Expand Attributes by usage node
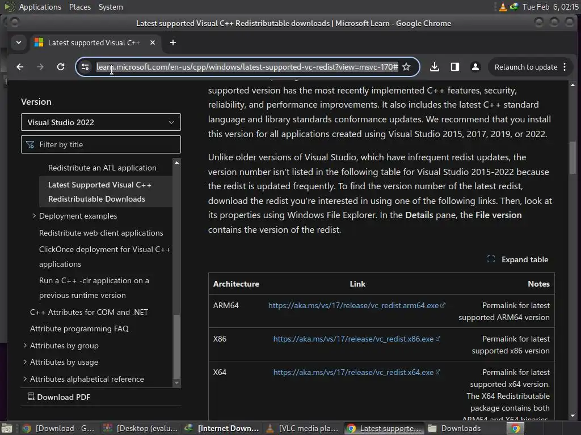Viewport: 581px width, 435px height. tap(25, 362)
